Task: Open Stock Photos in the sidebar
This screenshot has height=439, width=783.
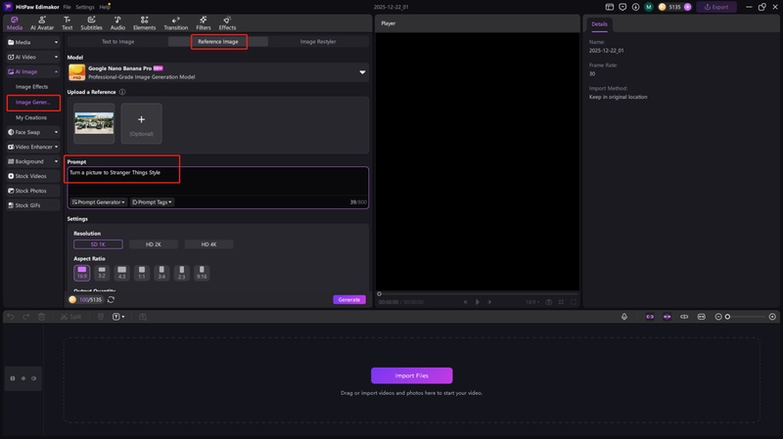Action: (x=33, y=191)
